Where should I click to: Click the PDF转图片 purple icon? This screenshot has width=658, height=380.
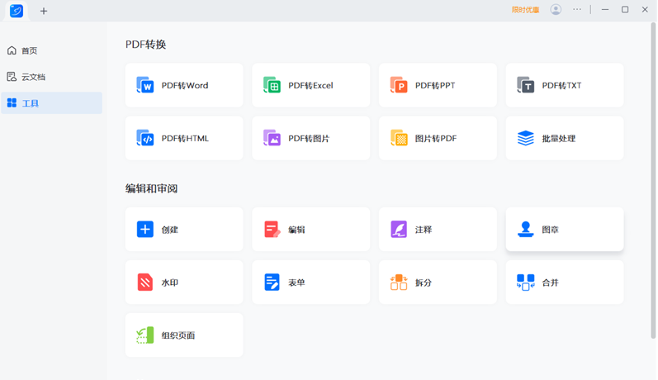(272, 138)
